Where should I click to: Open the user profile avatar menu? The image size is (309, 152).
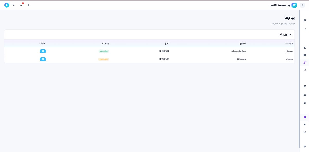(x=7, y=5)
